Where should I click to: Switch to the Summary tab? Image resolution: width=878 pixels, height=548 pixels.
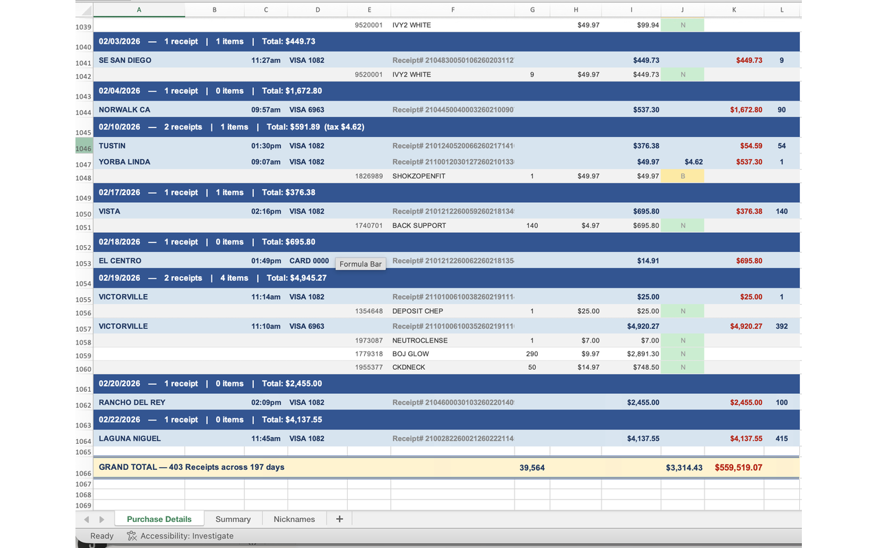pyautogui.click(x=233, y=519)
